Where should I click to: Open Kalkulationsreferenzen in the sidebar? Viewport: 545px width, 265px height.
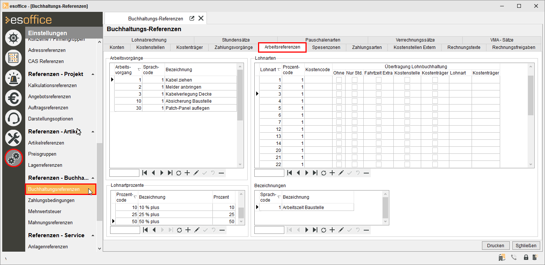tap(52, 86)
